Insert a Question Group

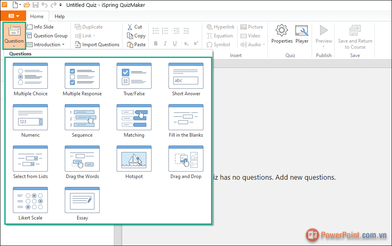(47, 36)
